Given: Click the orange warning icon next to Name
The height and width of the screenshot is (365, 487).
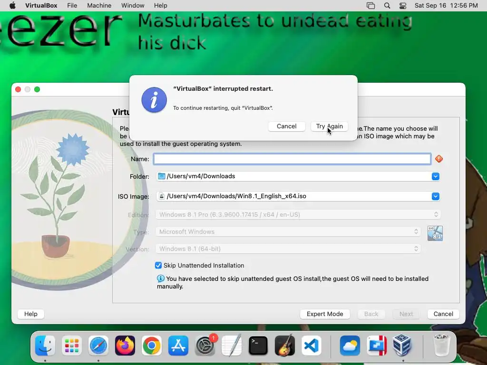Looking at the screenshot, I should (x=439, y=159).
